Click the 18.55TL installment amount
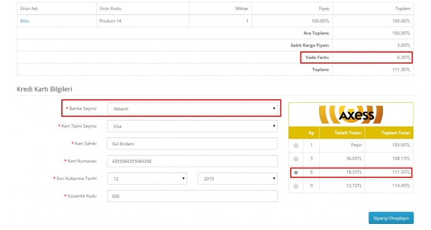This screenshot has width=431, height=230. pos(354,172)
